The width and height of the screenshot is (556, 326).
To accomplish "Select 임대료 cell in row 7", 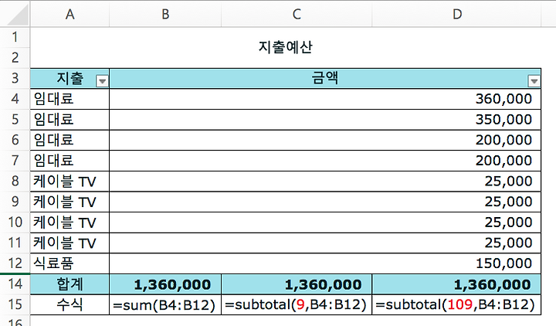I will 69,161.
